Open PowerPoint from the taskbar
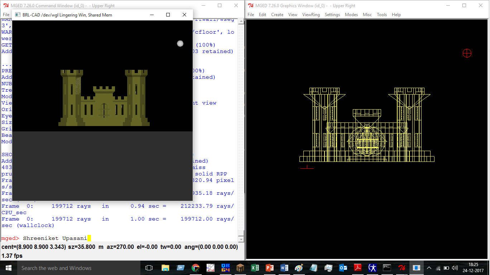 click(x=270, y=268)
